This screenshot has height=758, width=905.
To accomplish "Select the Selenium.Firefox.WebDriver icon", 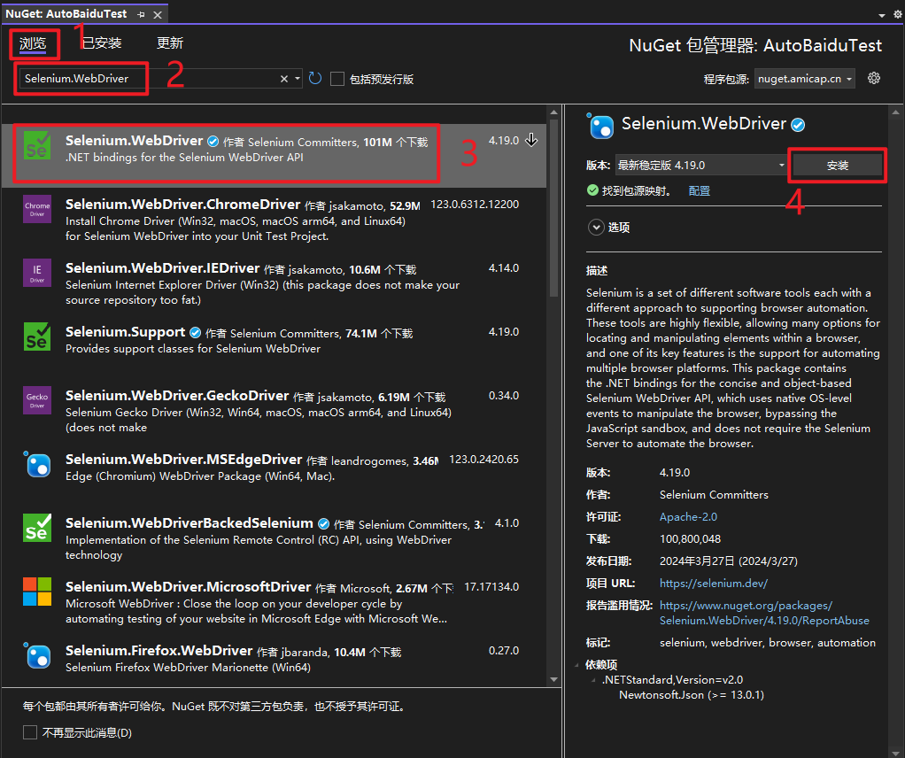I will pyautogui.click(x=37, y=655).
